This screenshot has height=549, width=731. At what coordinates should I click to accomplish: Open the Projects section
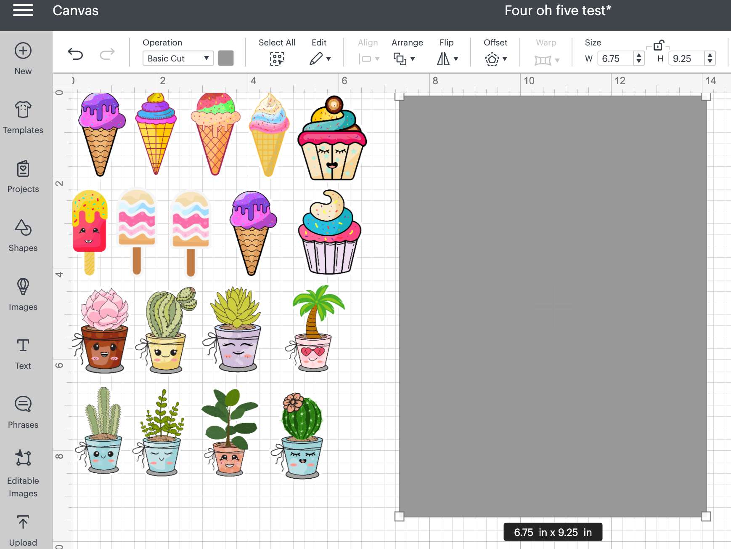coord(23,176)
